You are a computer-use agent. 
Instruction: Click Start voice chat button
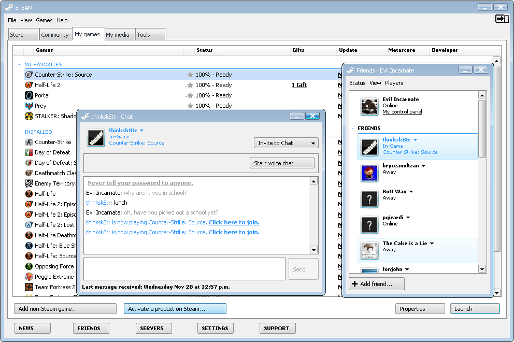282,163
